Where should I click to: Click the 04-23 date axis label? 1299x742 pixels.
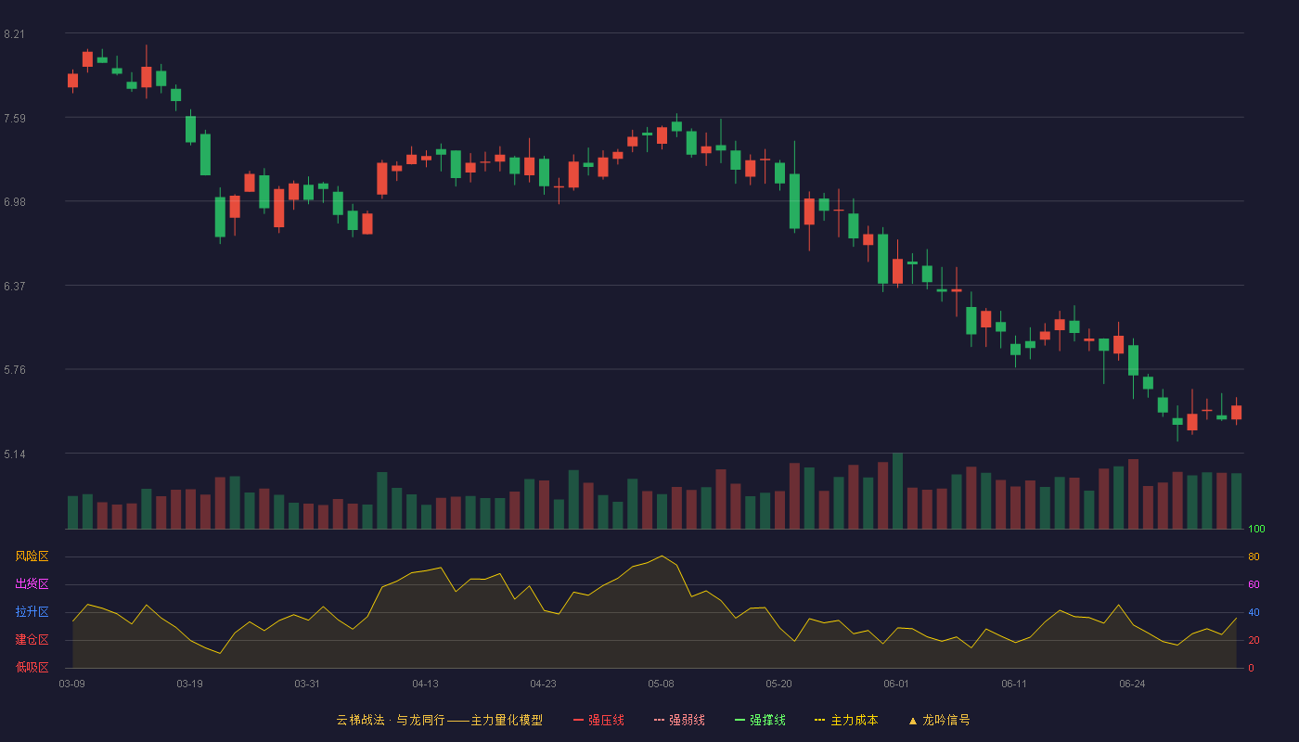click(543, 684)
